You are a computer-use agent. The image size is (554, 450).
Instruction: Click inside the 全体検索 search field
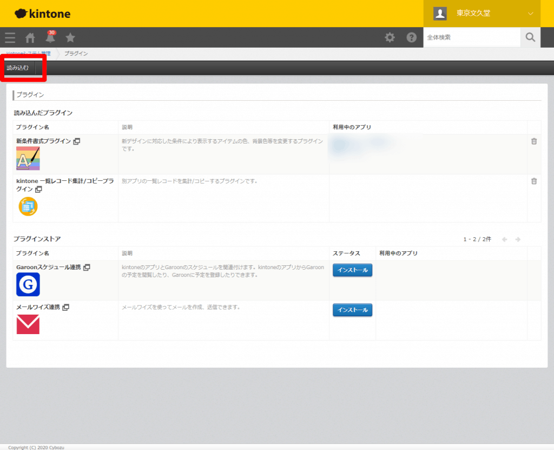click(471, 37)
